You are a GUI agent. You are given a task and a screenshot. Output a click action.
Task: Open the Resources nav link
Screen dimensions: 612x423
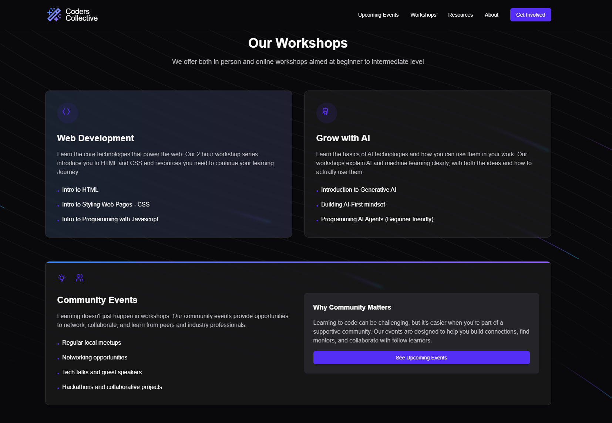[x=460, y=15]
